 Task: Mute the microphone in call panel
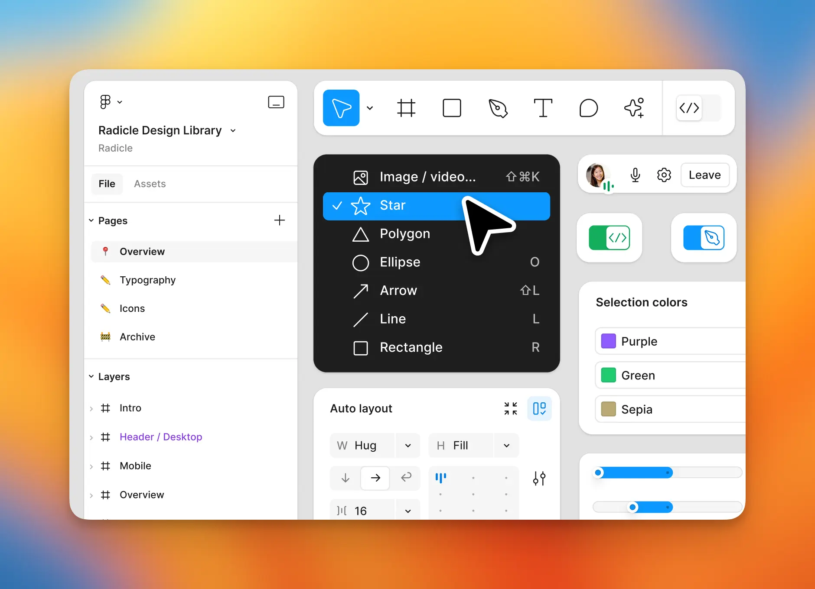pos(635,175)
